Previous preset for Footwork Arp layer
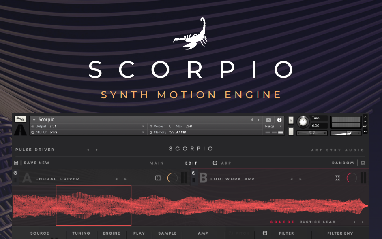 tap(292, 179)
